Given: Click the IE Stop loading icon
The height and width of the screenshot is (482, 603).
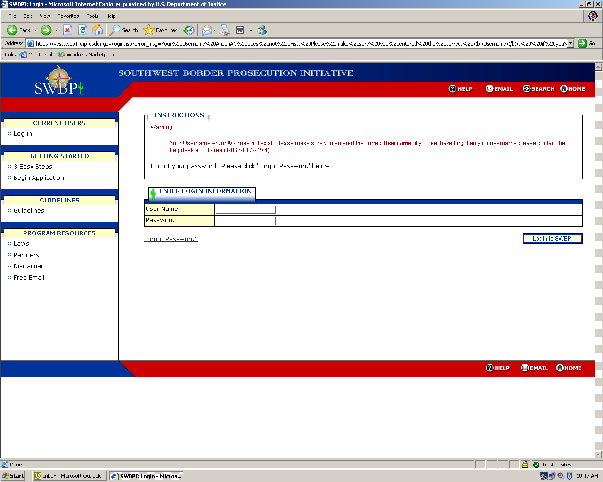Looking at the screenshot, I should [x=67, y=30].
